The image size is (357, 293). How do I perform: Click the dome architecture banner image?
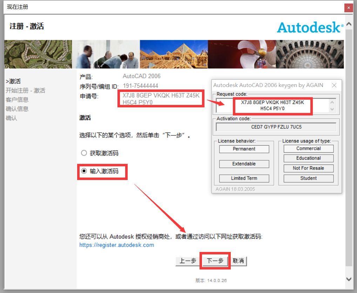[310, 54]
